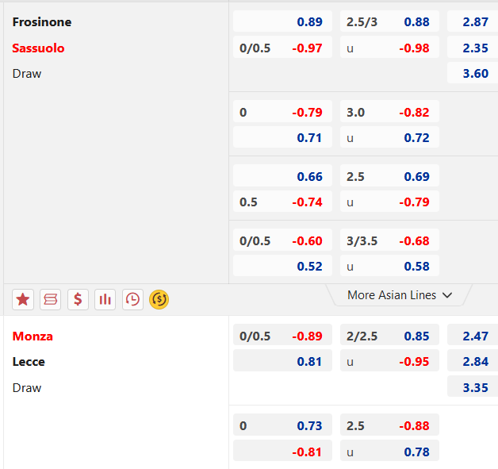Click the Sassuolo team name

point(38,48)
